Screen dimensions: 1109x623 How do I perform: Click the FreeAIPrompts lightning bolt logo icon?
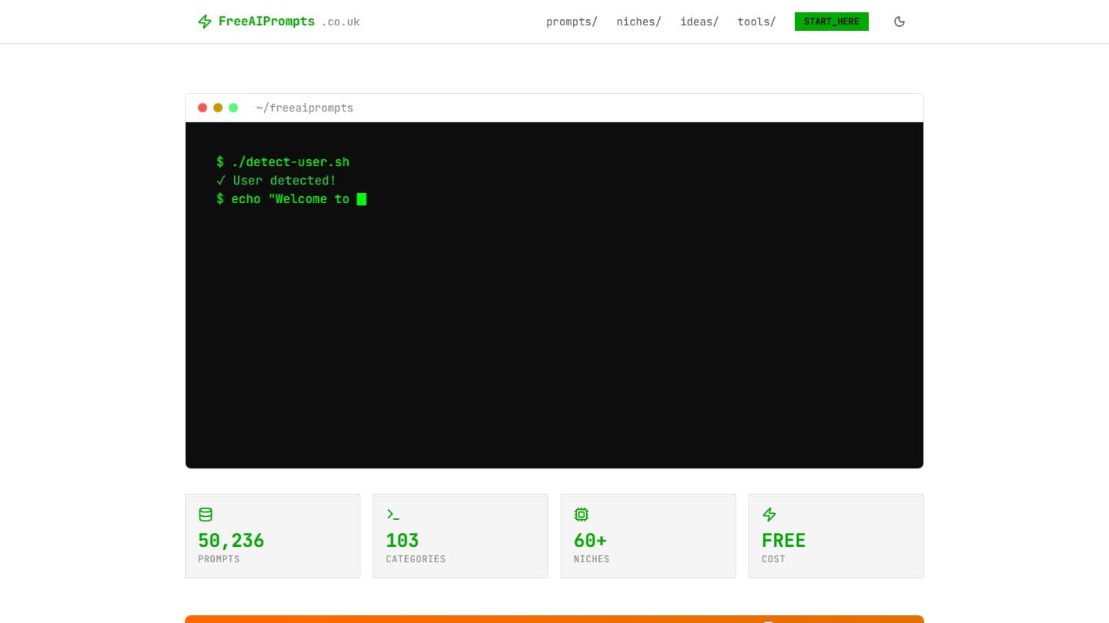click(x=205, y=22)
